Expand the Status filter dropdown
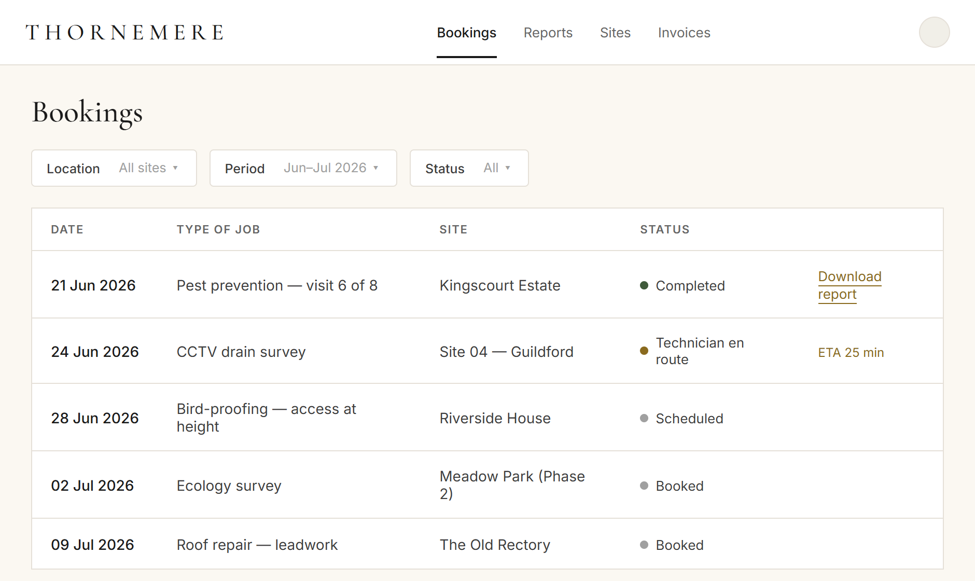The width and height of the screenshot is (975, 581). pyautogui.click(x=469, y=168)
